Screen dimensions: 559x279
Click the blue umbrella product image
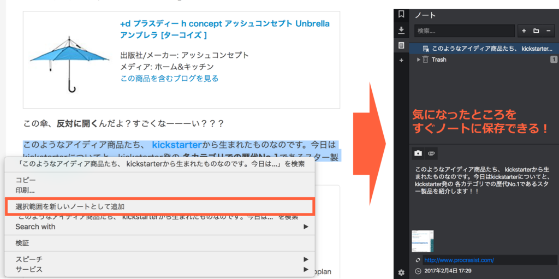(69, 63)
